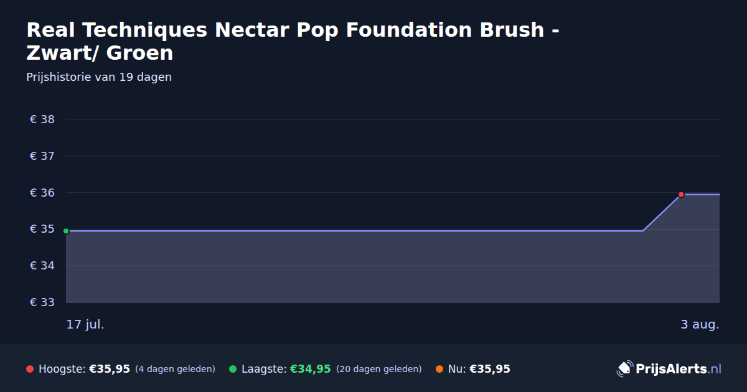Click the € 34 axis label
This screenshot has height=392, width=747.
pyautogui.click(x=42, y=266)
